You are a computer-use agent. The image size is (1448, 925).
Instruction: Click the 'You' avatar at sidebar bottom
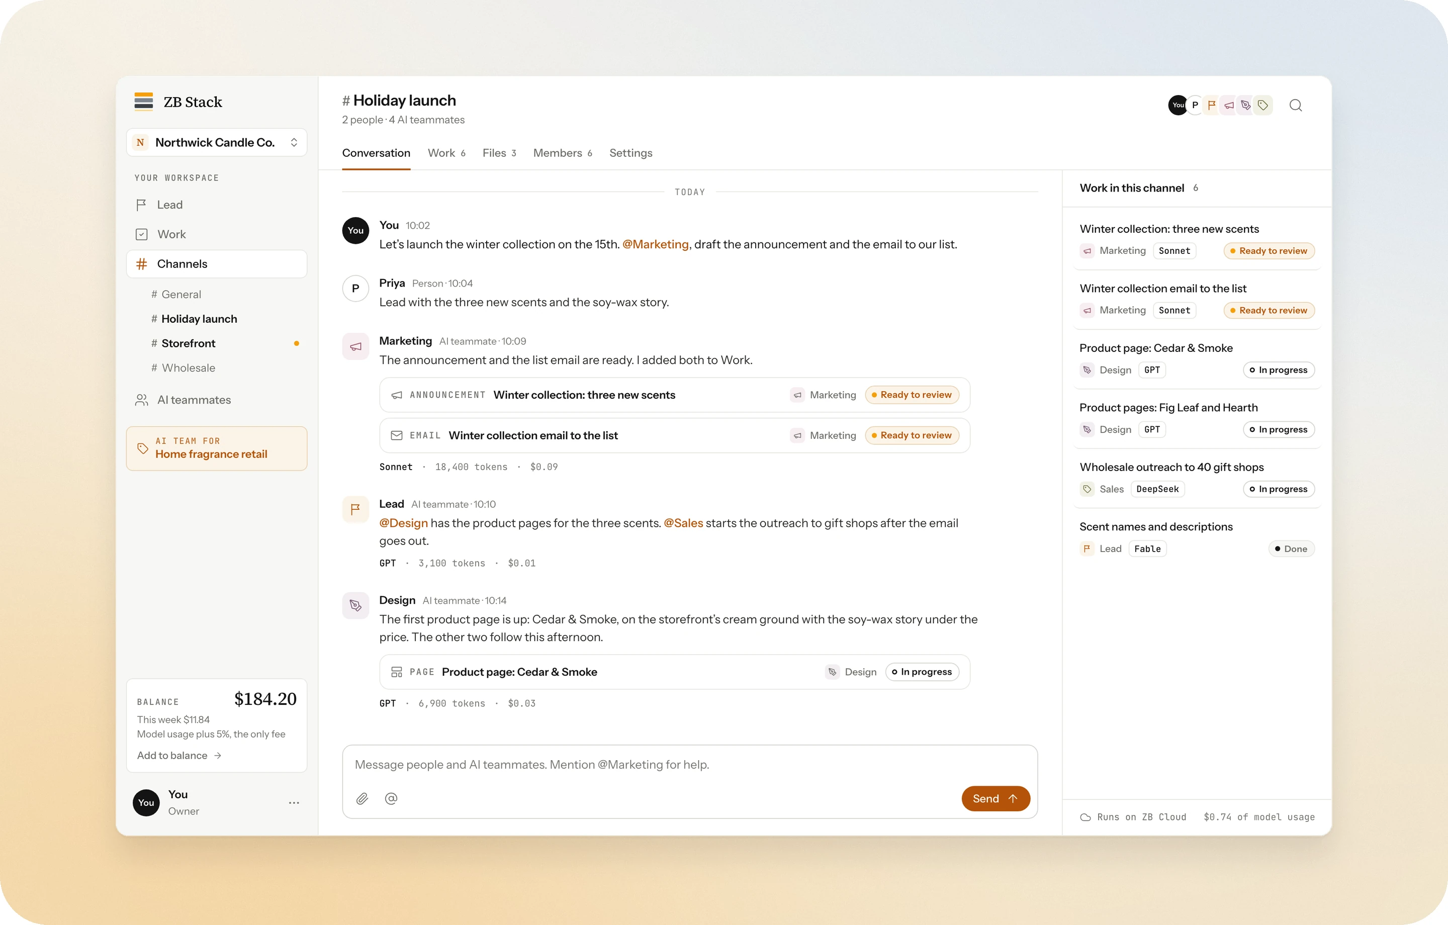click(x=146, y=803)
